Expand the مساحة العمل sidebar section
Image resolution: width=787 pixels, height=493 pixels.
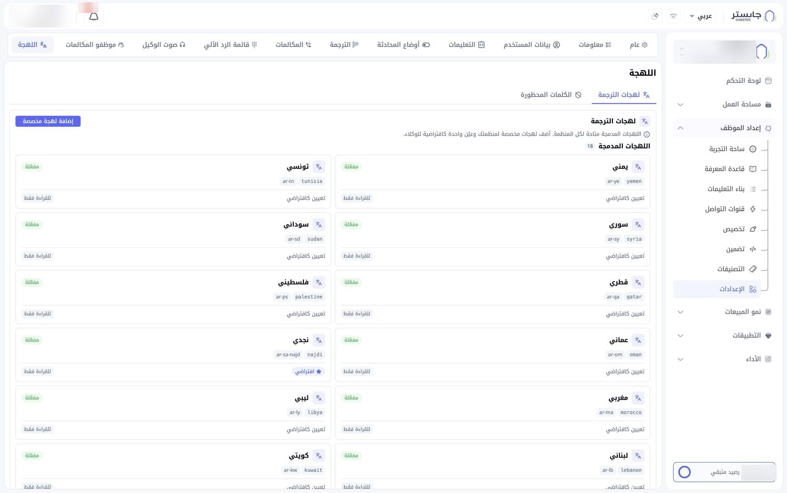(x=724, y=104)
